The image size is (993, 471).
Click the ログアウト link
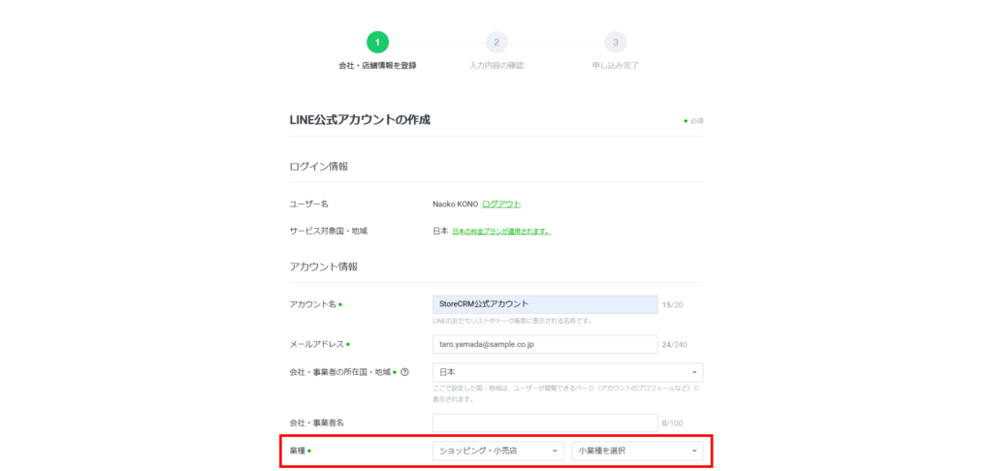501,204
